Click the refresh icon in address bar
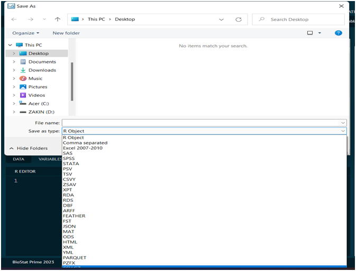 click(x=239, y=20)
